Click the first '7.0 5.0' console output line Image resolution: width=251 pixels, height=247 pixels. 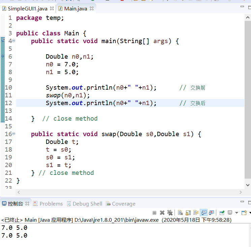14,228
